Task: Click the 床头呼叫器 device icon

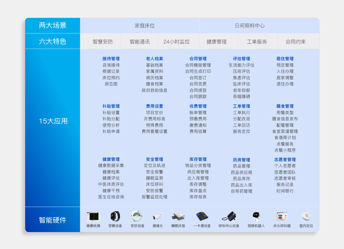Action: click(x=282, y=216)
